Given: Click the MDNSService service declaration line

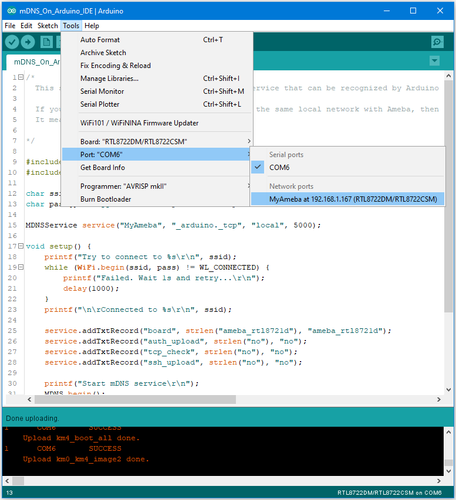Looking at the screenshot, I should (173, 225).
